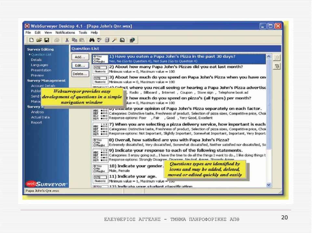Click the "Question List" panel header
This screenshot has height=233, width=312.
[176, 49]
